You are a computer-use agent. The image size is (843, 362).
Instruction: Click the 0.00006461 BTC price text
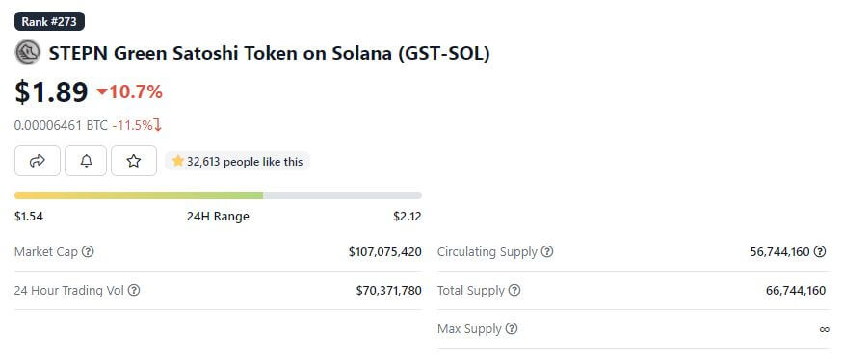click(61, 126)
